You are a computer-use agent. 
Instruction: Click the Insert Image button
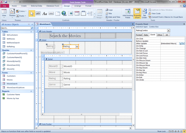click(x=99, y=14)
